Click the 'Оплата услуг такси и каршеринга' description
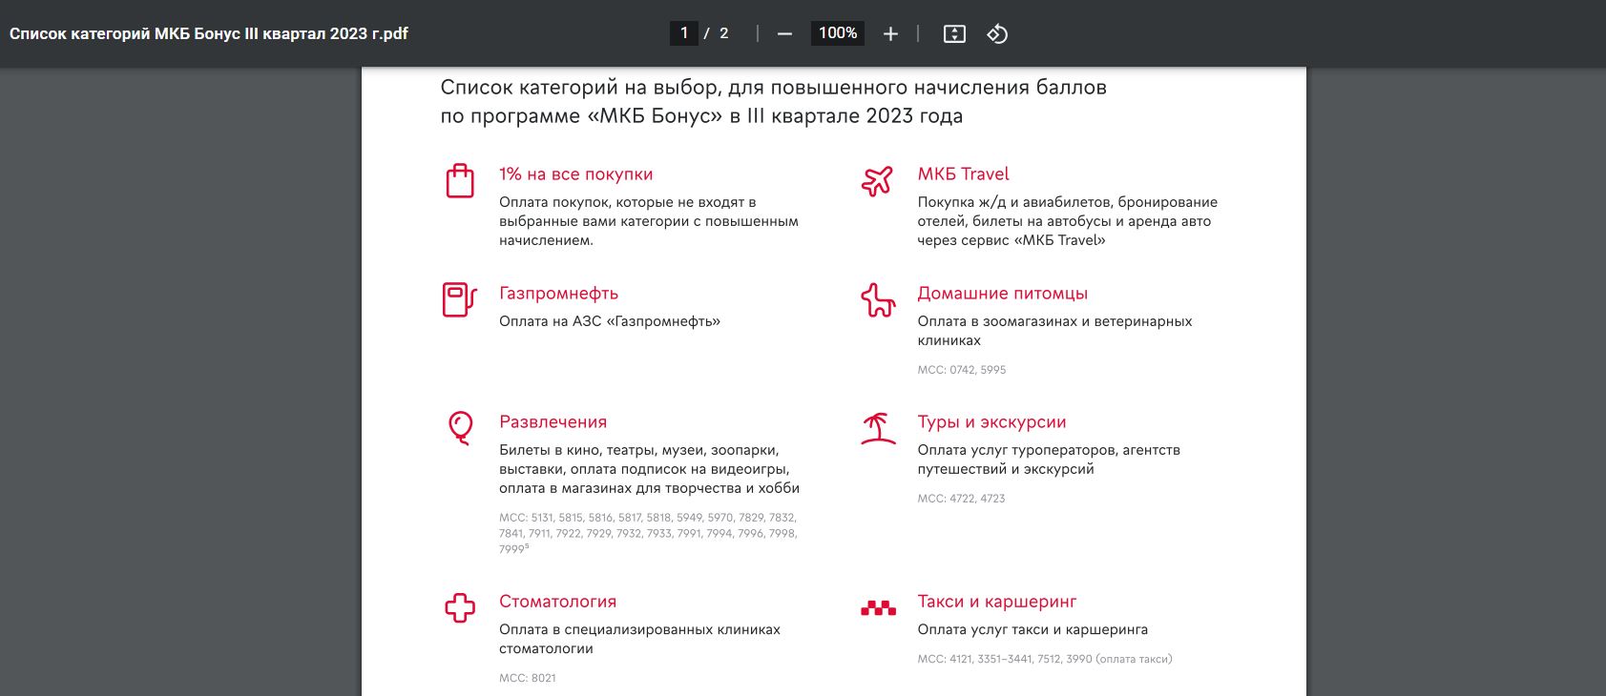The width and height of the screenshot is (1606, 696). tap(1032, 629)
